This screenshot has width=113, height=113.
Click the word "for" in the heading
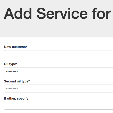pyautogui.click(x=101, y=13)
